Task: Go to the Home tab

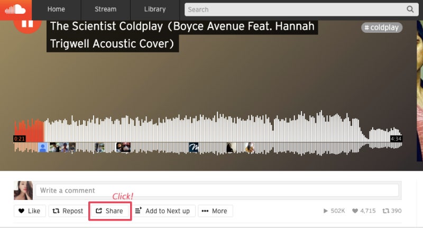Action: [56, 10]
